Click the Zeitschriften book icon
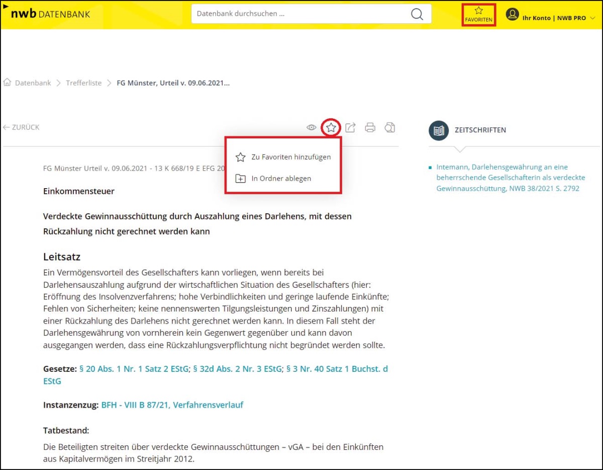 point(439,130)
